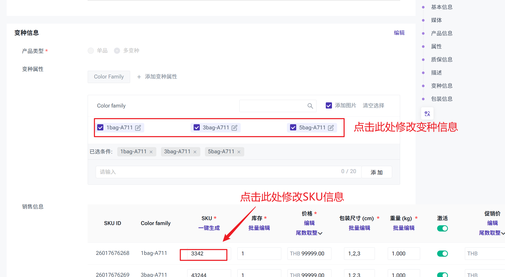Uncheck the 1bag-A711 checkbox
505x277 pixels.
point(100,128)
